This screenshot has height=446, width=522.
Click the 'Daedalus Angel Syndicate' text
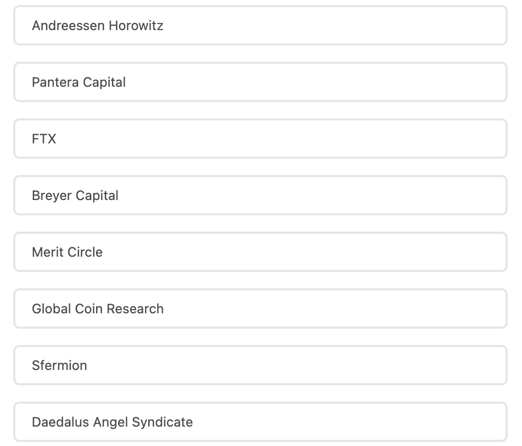(x=112, y=422)
